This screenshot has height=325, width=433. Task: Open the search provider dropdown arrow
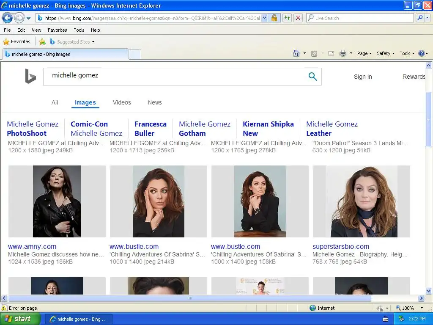pyautogui.click(x=428, y=18)
